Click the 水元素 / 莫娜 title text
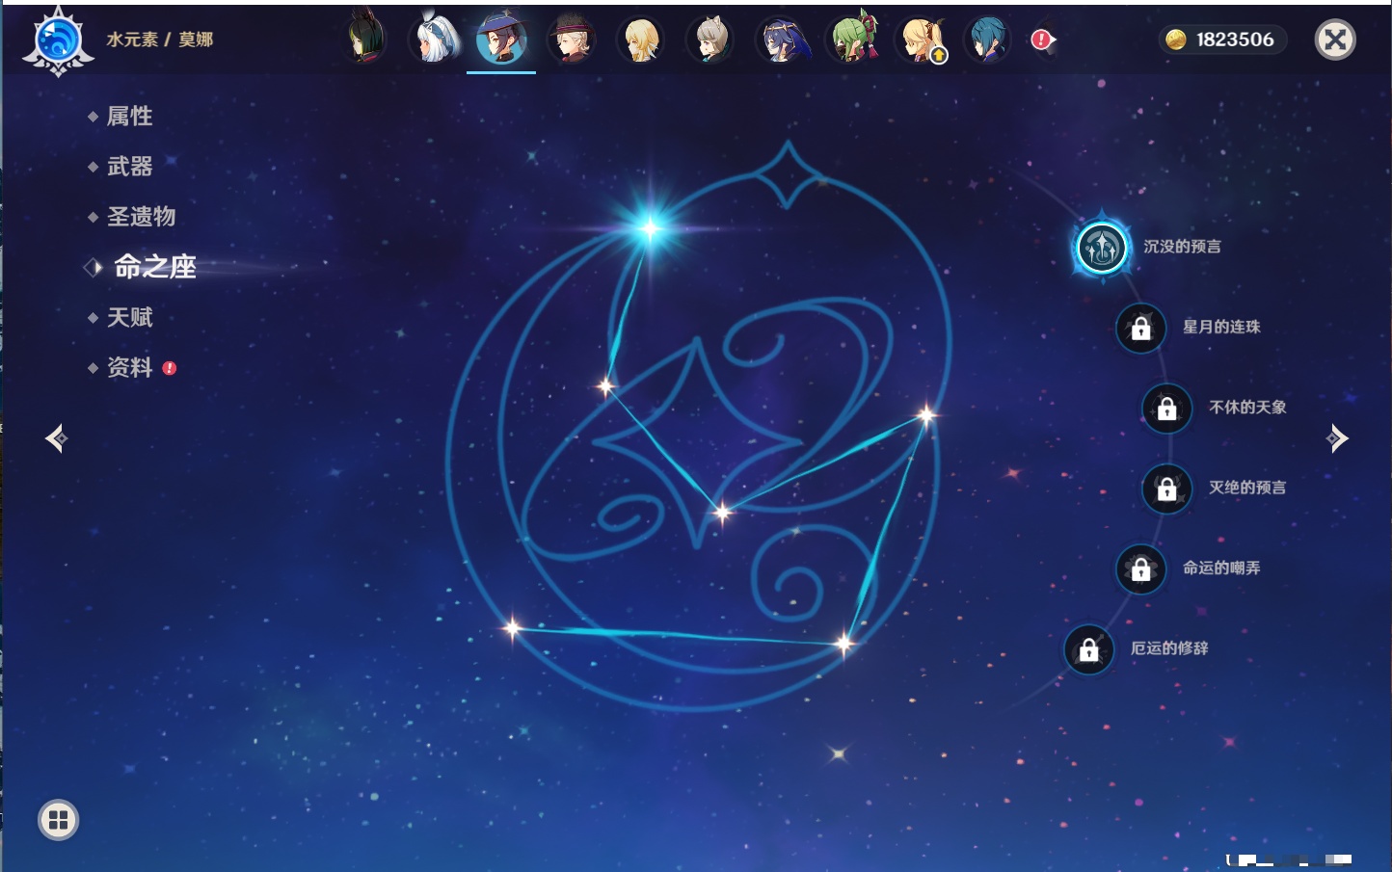1392x872 pixels. tap(160, 40)
